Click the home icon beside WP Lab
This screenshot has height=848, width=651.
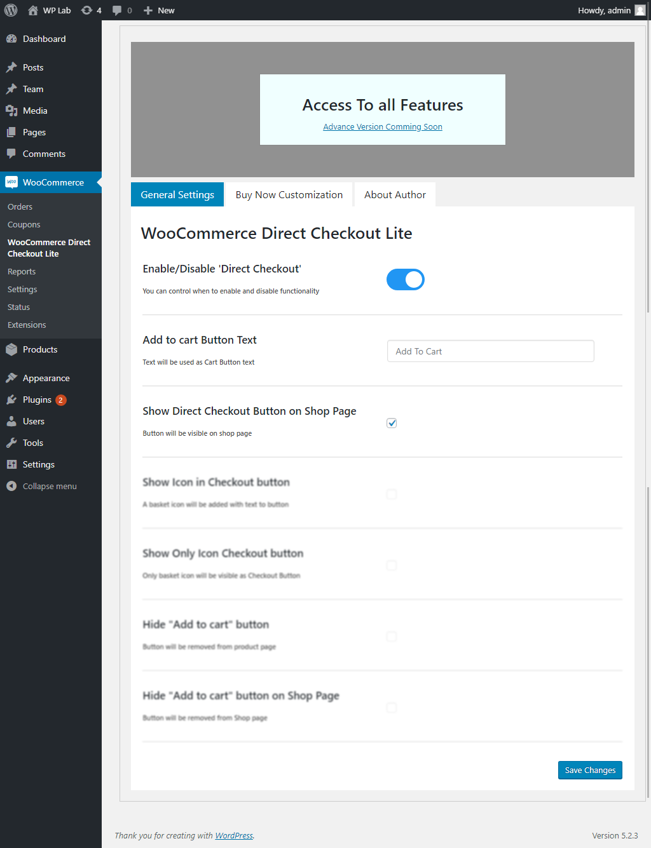tap(33, 10)
